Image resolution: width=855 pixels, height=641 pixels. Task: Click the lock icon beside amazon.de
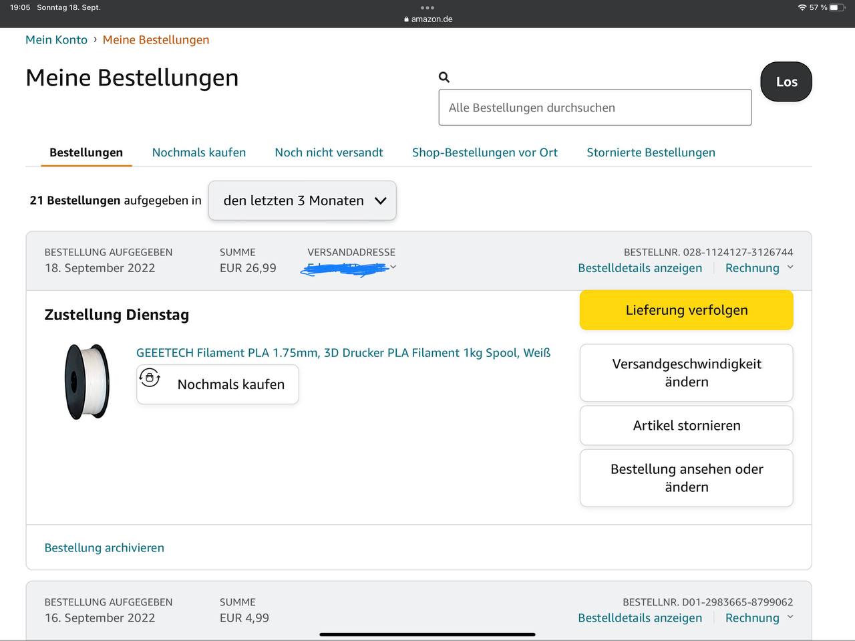pos(406,19)
